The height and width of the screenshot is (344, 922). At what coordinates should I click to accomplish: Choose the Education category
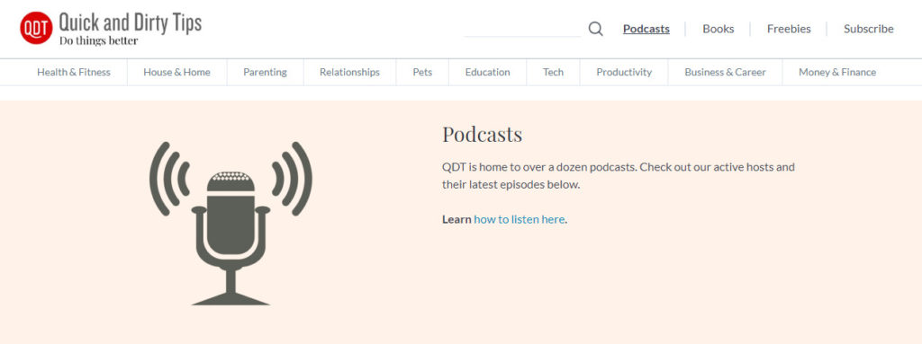click(487, 72)
